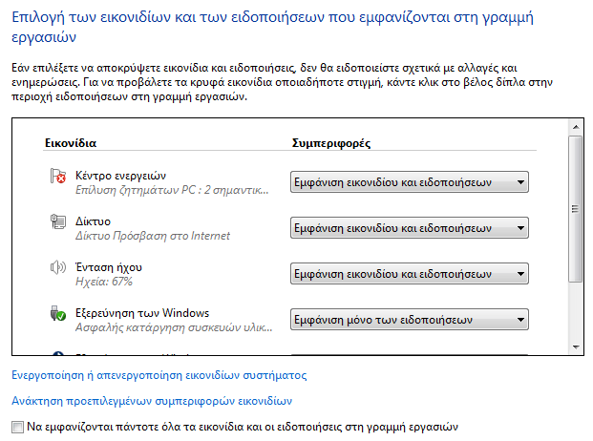Click the Windows Explorer device icon

[56, 315]
